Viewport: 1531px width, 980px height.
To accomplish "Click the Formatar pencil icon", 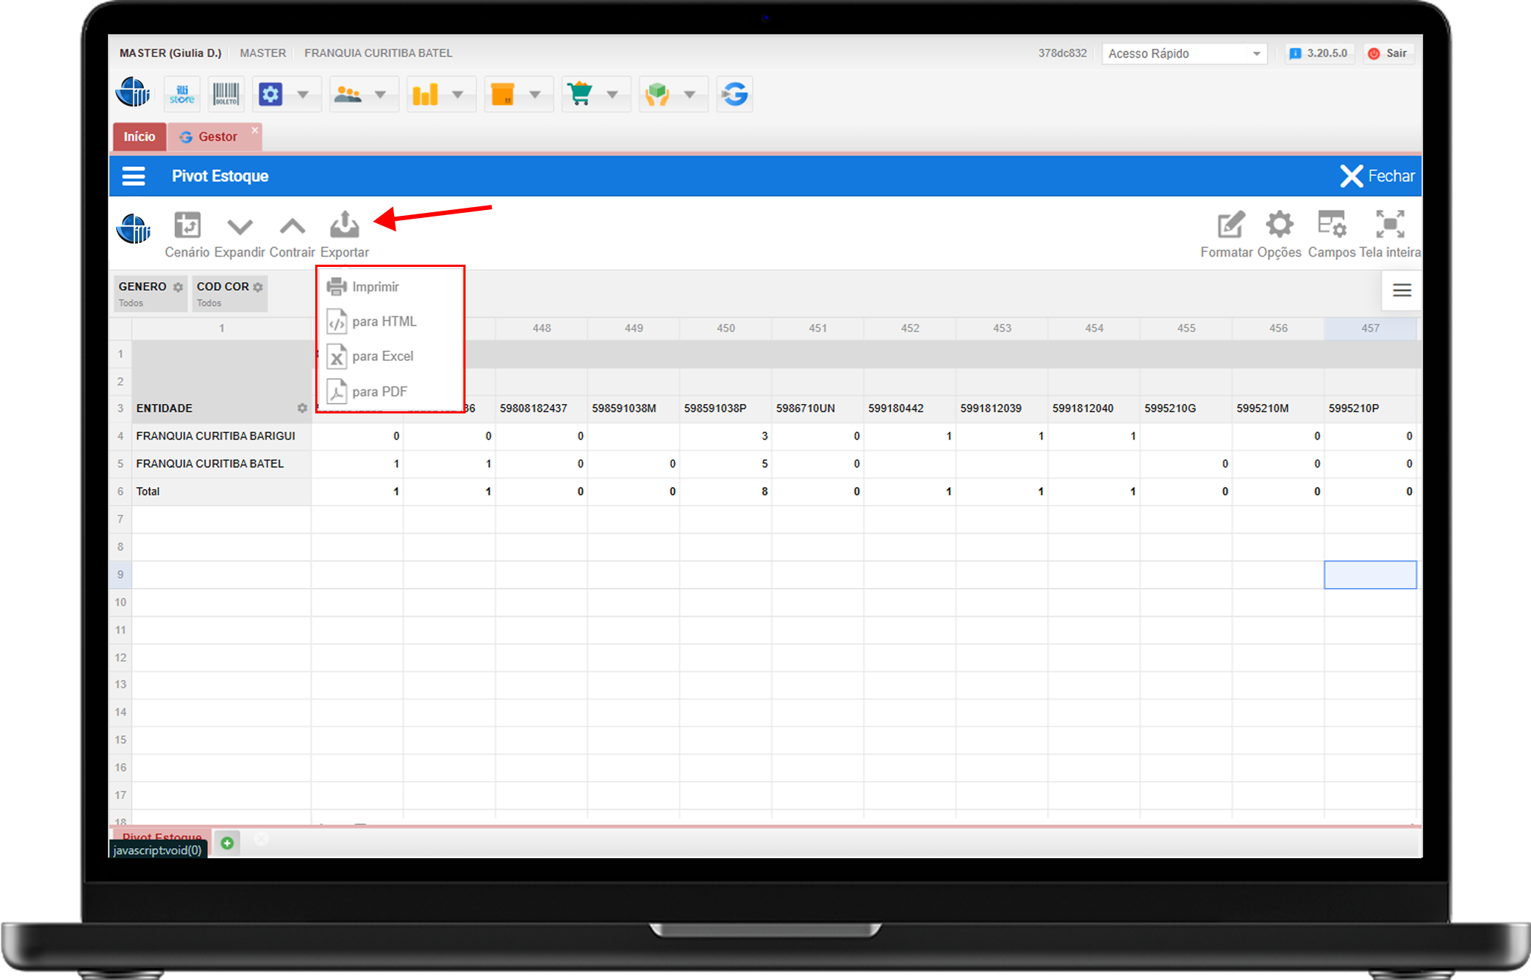I will pyautogui.click(x=1230, y=225).
